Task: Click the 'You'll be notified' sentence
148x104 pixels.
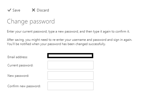Action: (56, 44)
